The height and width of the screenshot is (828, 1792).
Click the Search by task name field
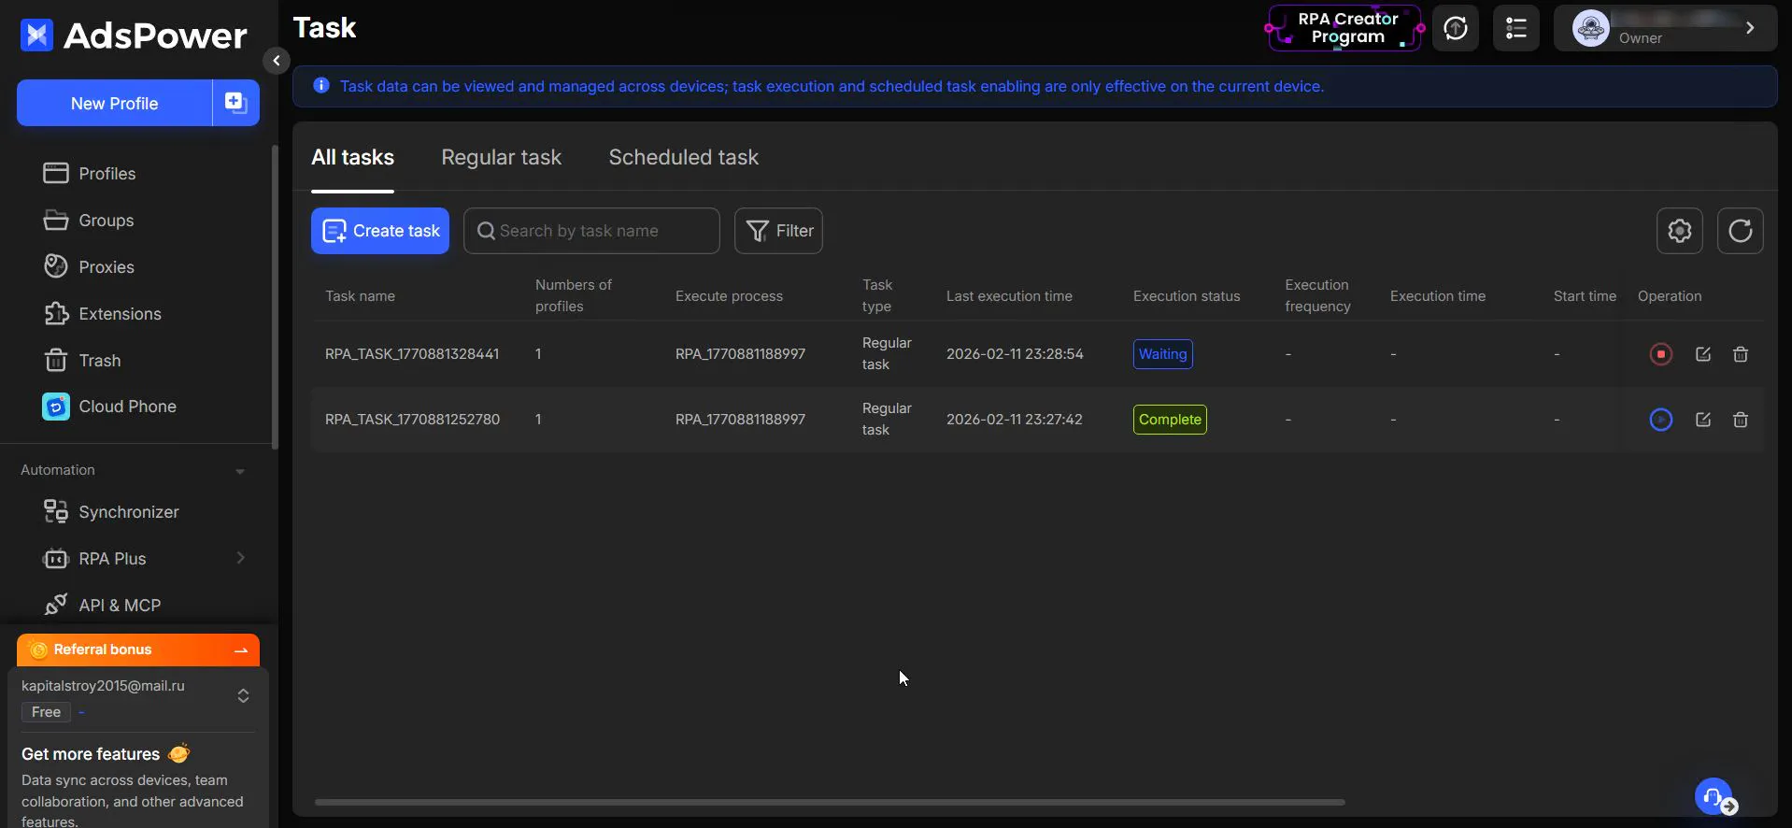click(591, 231)
